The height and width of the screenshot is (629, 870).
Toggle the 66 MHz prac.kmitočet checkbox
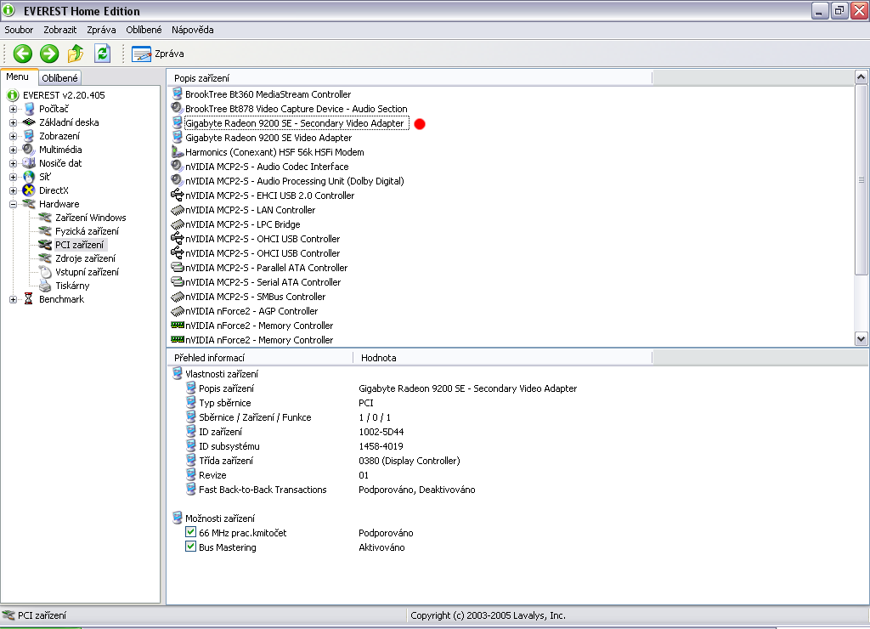click(190, 532)
